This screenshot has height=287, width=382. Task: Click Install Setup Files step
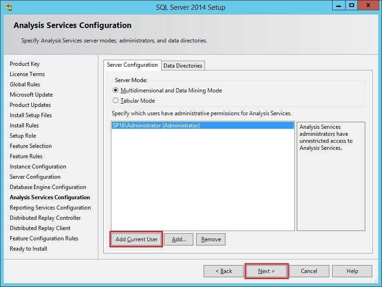click(31, 115)
